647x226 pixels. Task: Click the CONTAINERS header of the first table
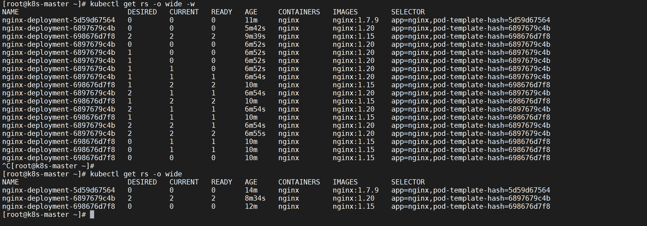299,12
